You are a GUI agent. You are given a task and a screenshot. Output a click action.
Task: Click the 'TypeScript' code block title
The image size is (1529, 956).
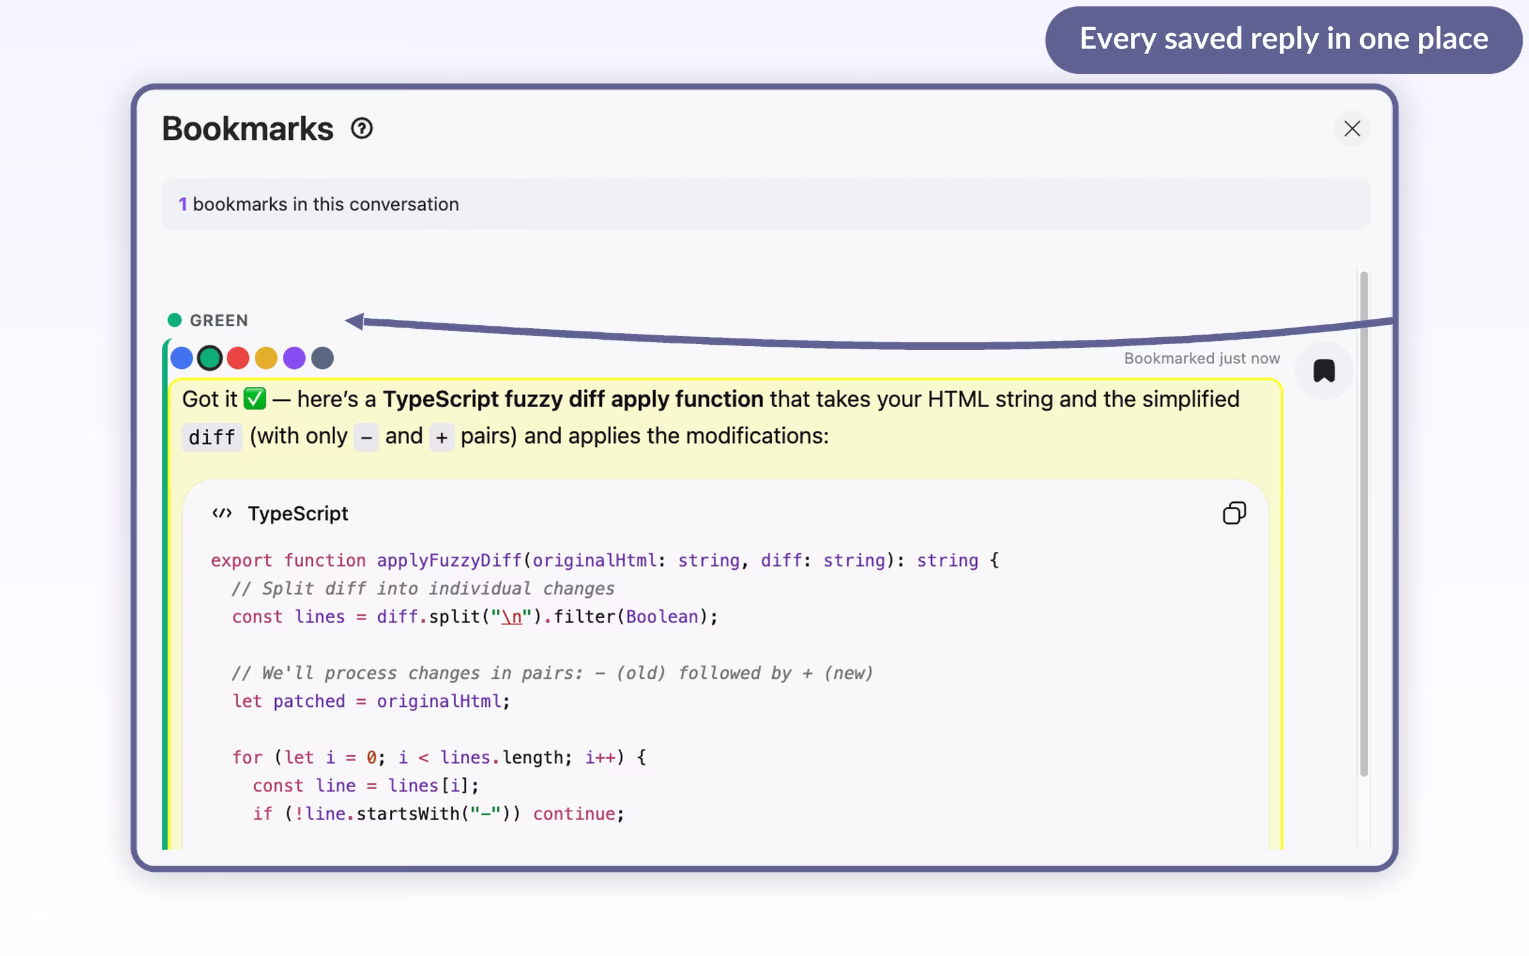(298, 513)
